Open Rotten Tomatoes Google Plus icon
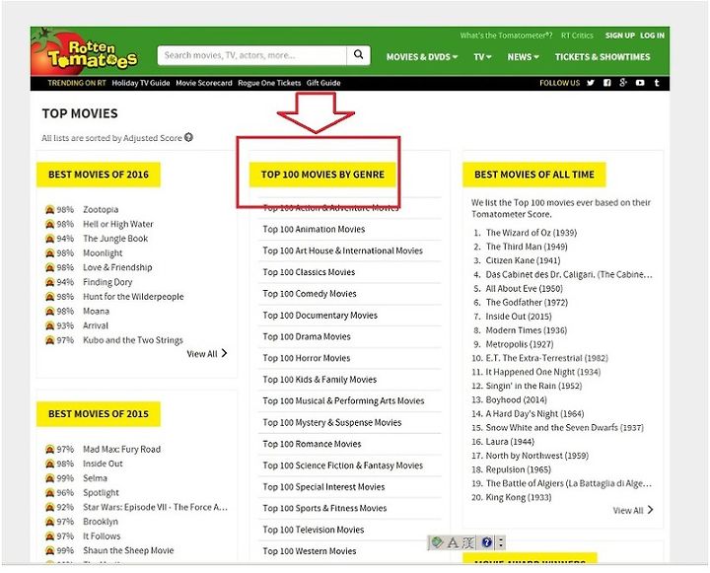 (623, 83)
